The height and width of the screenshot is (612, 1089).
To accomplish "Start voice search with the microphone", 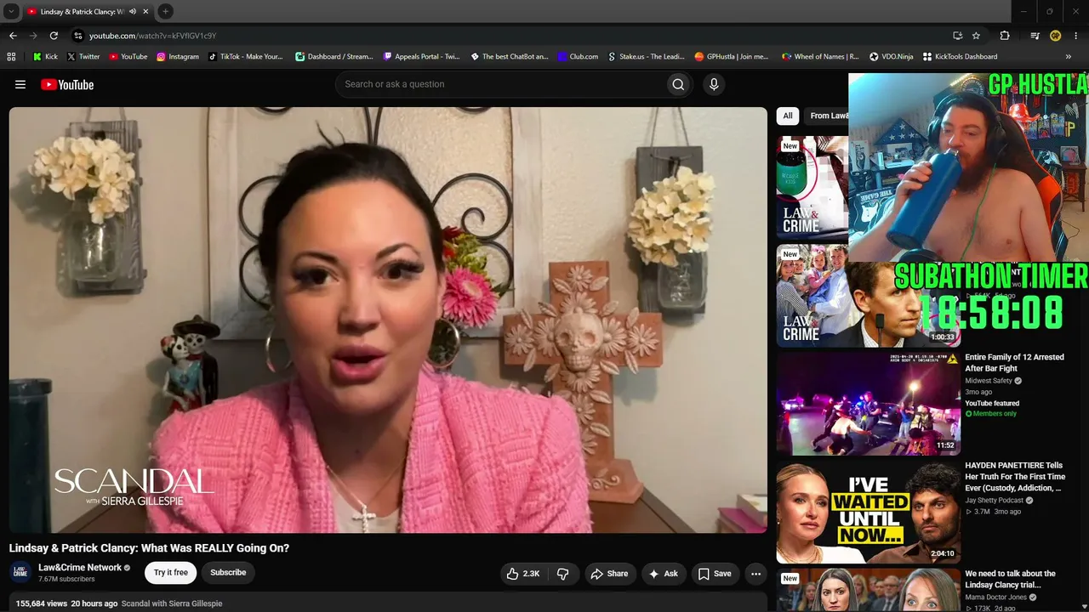I will (714, 84).
